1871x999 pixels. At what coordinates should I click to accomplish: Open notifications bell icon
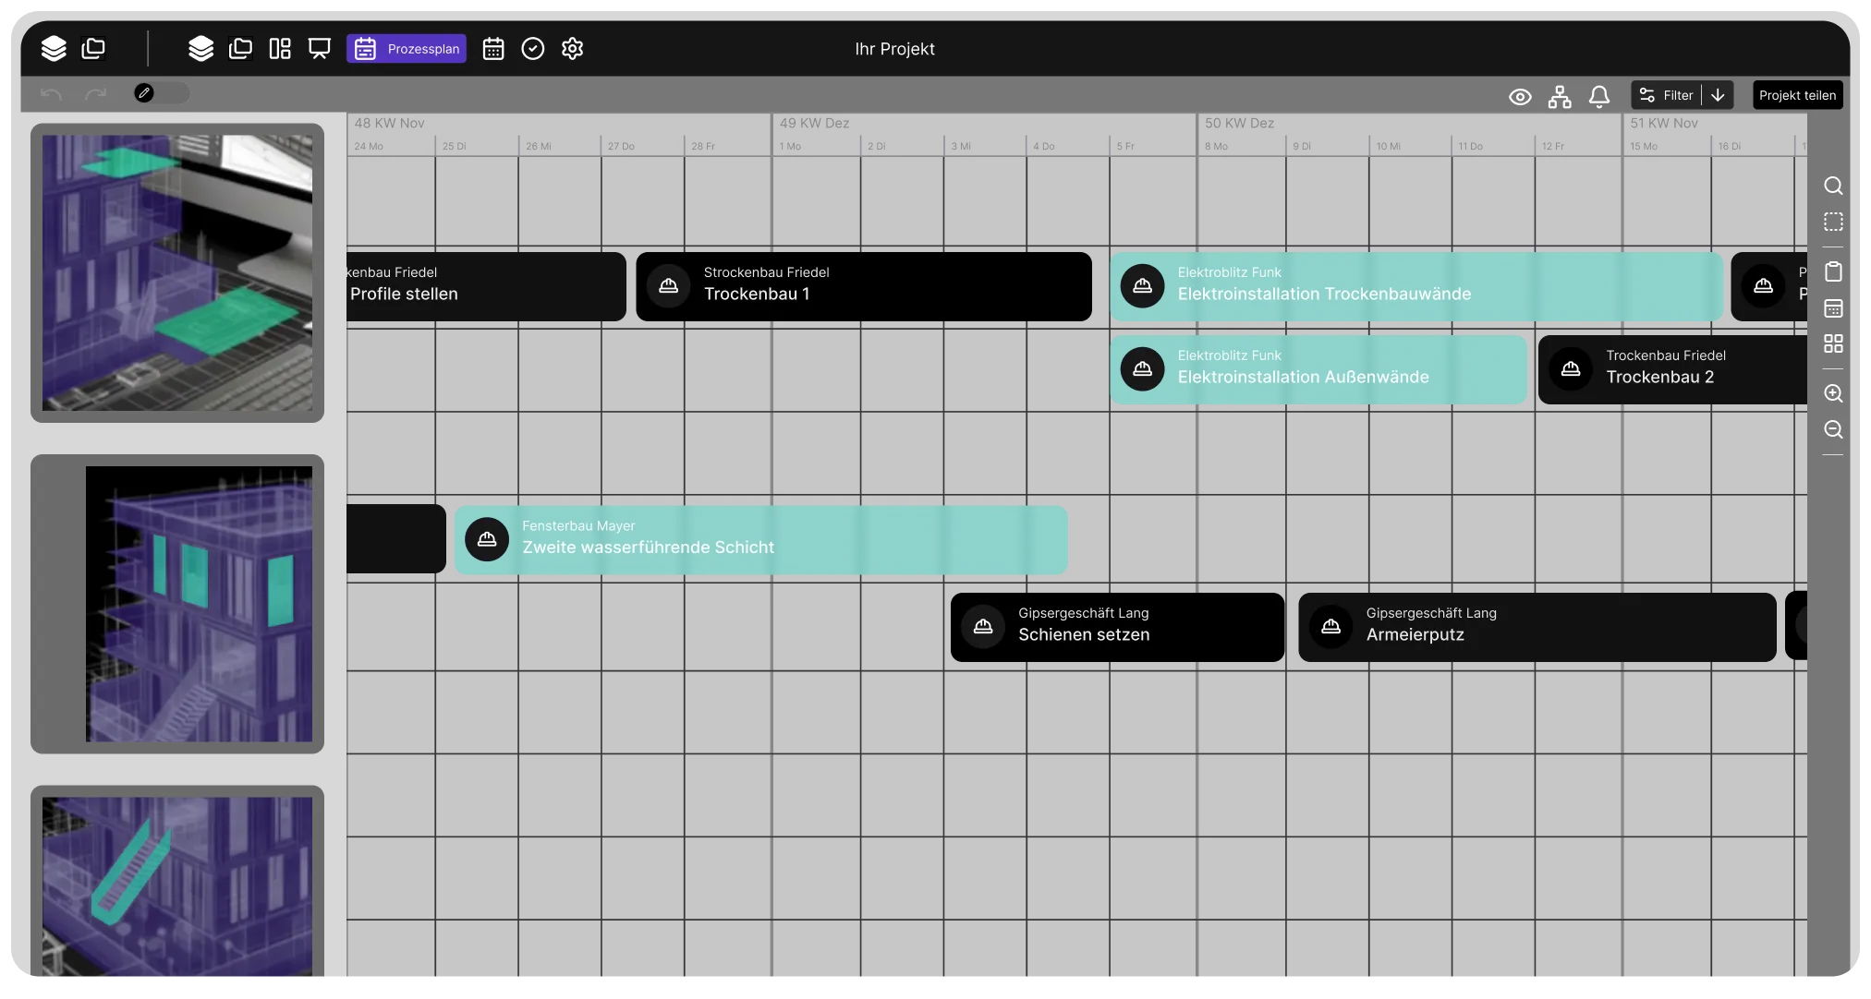(x=1599, y=96)
